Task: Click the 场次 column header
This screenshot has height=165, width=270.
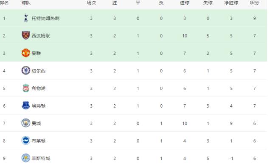Action: pyautogui.click(x=91, y=3)
